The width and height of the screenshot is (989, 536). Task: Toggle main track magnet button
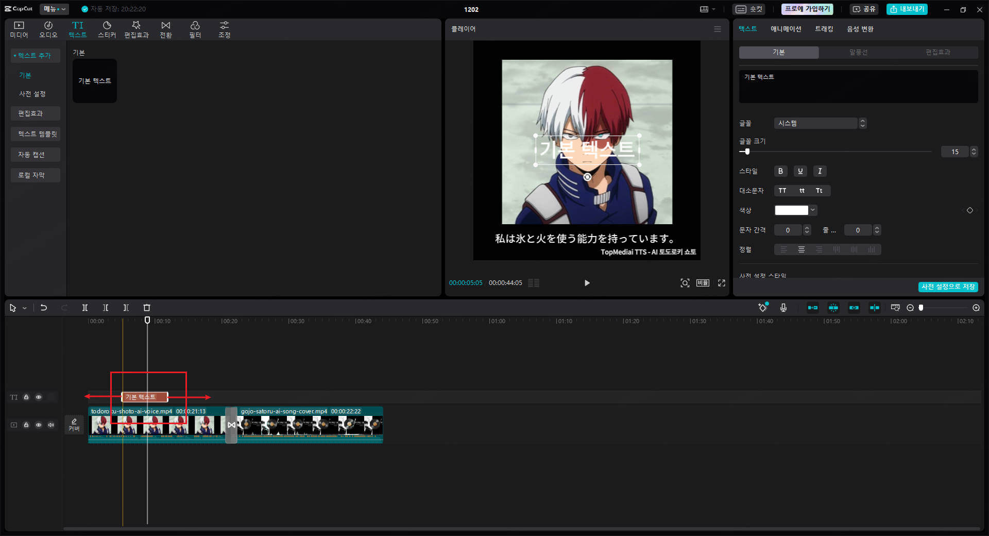tap(813, 308)
